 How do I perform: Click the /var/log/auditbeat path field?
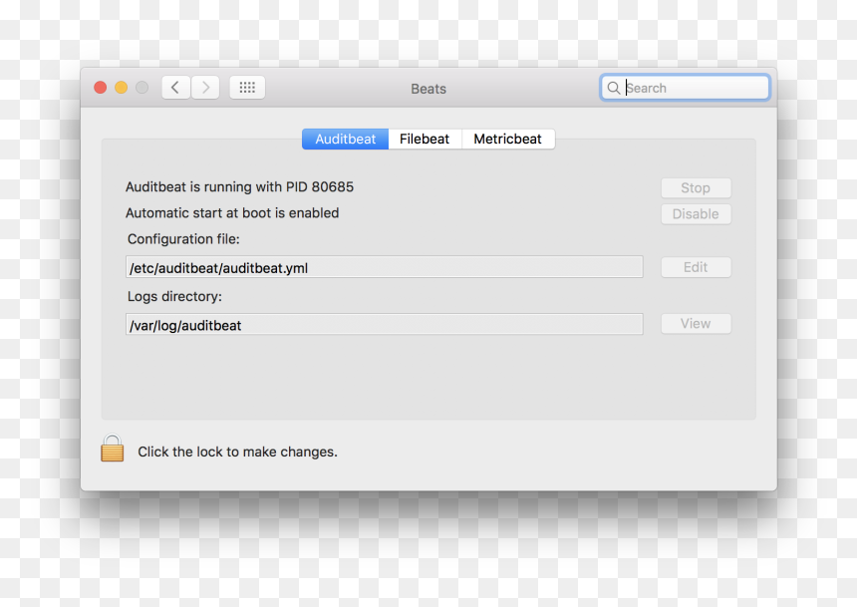click(x=385, y=324)
